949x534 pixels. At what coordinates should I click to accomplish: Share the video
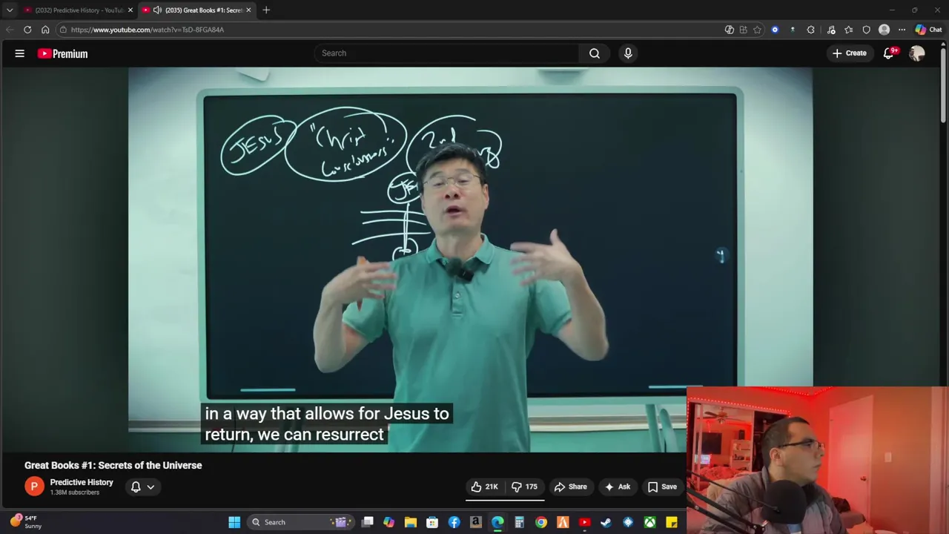tap(571, 487)
